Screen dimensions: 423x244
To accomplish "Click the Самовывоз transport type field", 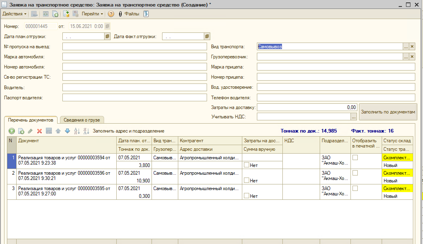I will pyautogui.click(x=330, y=47).
